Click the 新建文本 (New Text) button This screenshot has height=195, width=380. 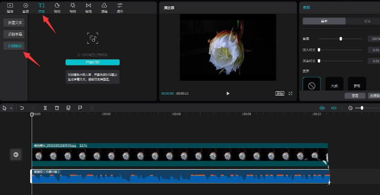[x=13, y=22]
